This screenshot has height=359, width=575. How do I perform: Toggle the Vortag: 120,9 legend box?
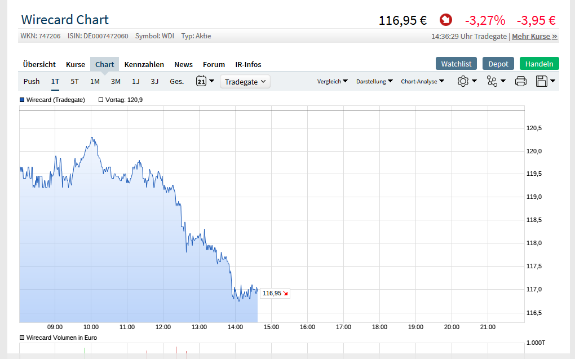pos(101,100)
